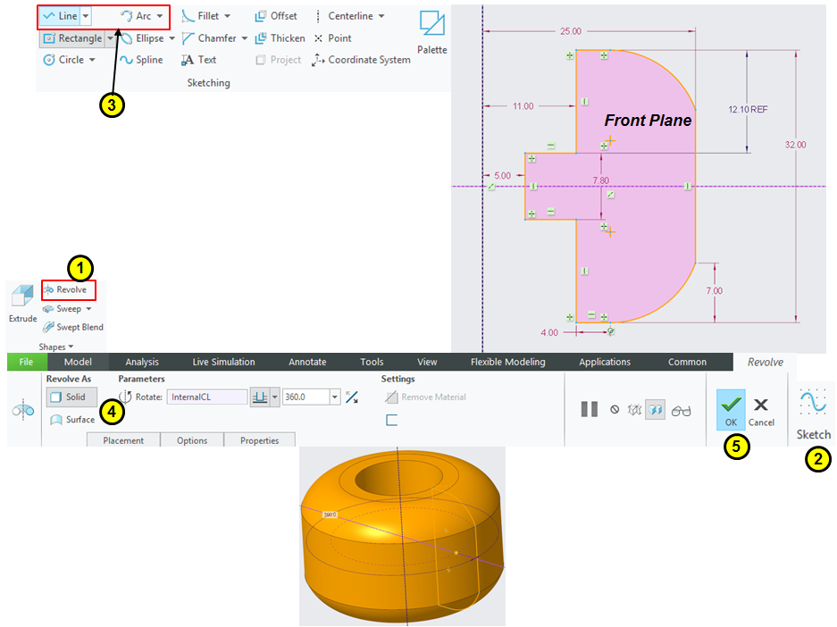Select the Fillet tool

(x=204, y=15)
